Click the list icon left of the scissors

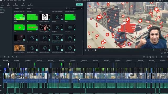coord(5,57)
